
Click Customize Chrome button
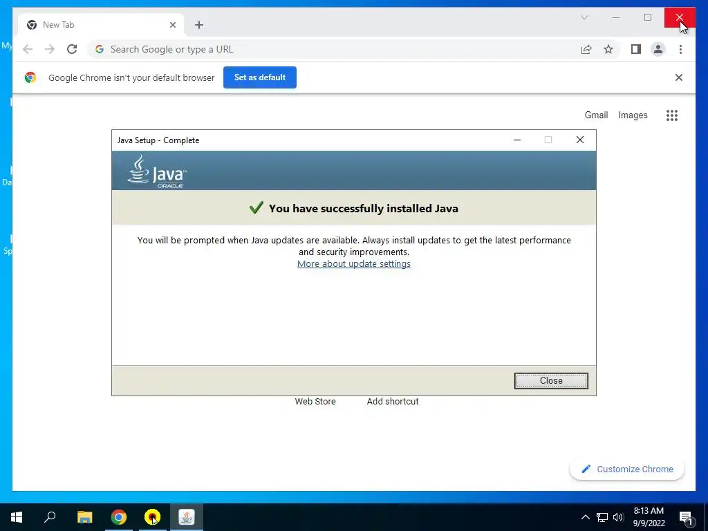click(626, 469)
